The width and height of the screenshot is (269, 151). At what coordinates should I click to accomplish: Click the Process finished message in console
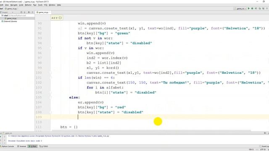(x=25, y=141)
